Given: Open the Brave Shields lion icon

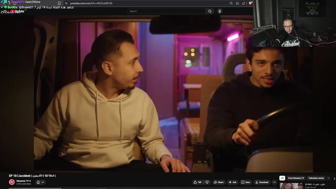Looking at the screenshot, I should click(x=250, y=3).
